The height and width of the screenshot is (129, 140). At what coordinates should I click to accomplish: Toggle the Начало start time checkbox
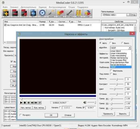60,107
